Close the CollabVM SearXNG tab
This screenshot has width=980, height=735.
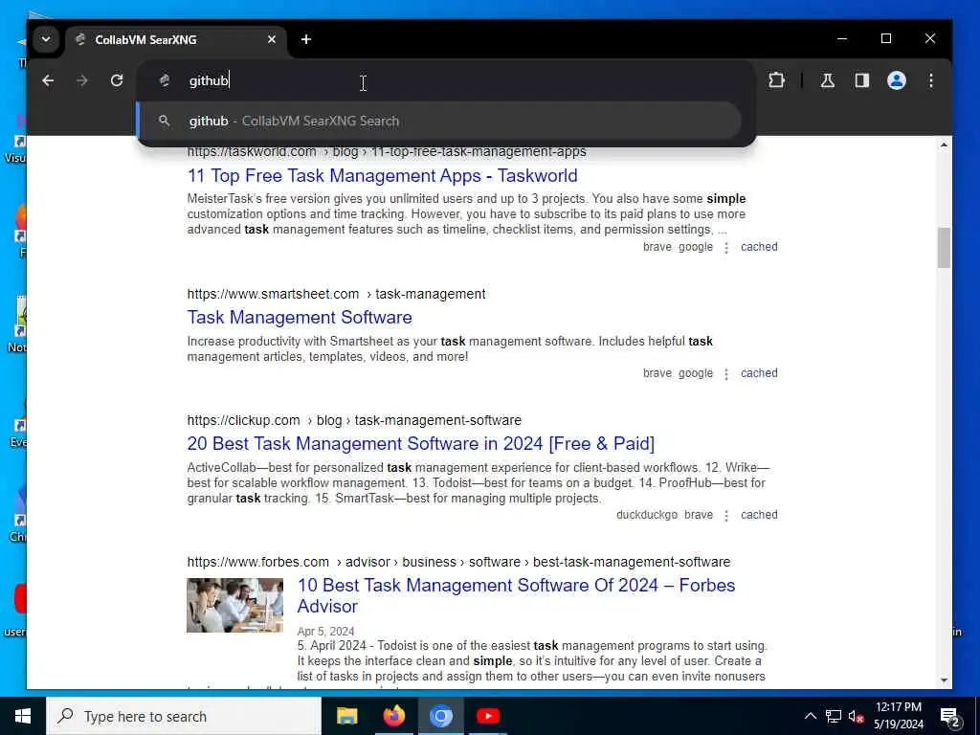271,39
